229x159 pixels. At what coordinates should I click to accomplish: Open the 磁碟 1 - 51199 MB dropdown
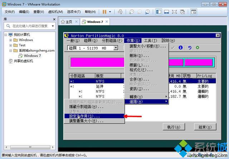(116, 48)
